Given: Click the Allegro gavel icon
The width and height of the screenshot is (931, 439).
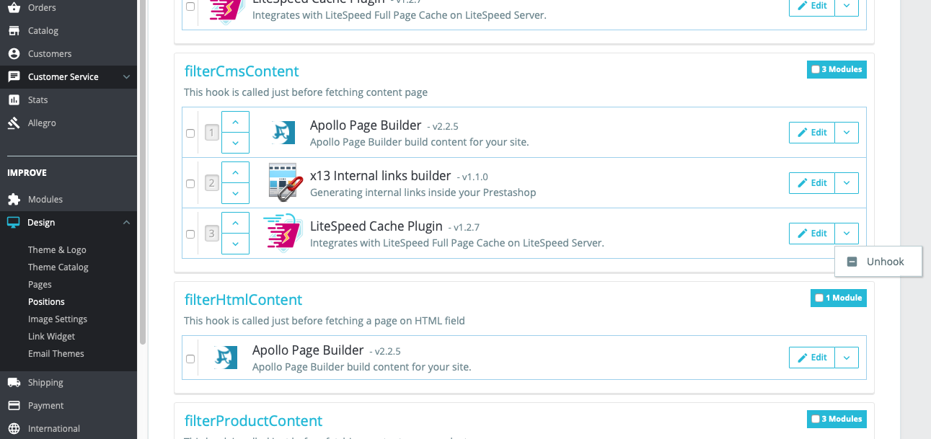Looking at the screenshot, I should (x=14, y=123).
